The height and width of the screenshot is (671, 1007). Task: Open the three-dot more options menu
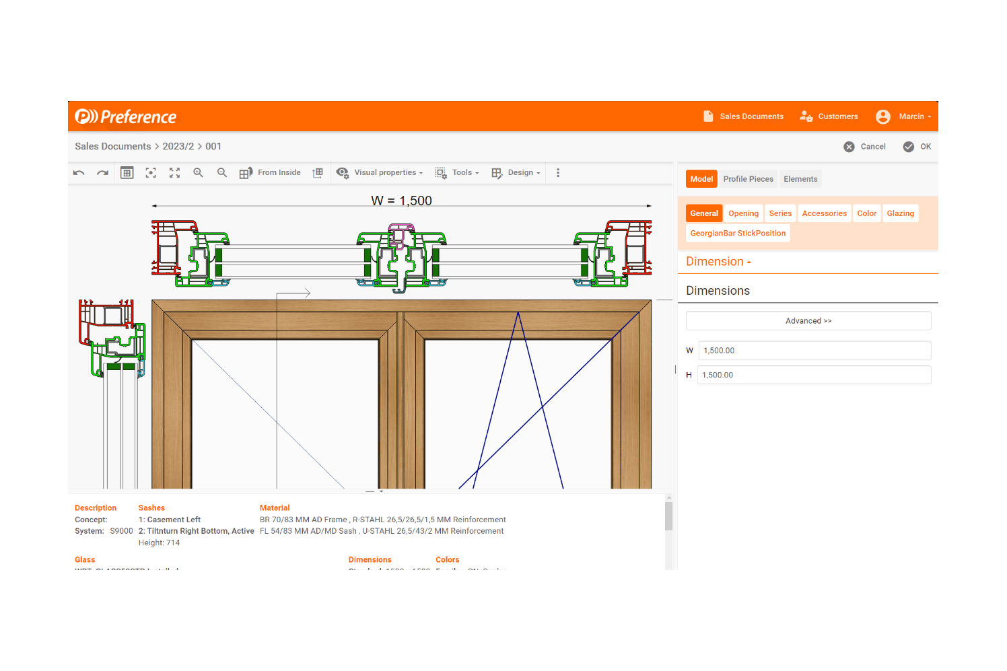558,173
